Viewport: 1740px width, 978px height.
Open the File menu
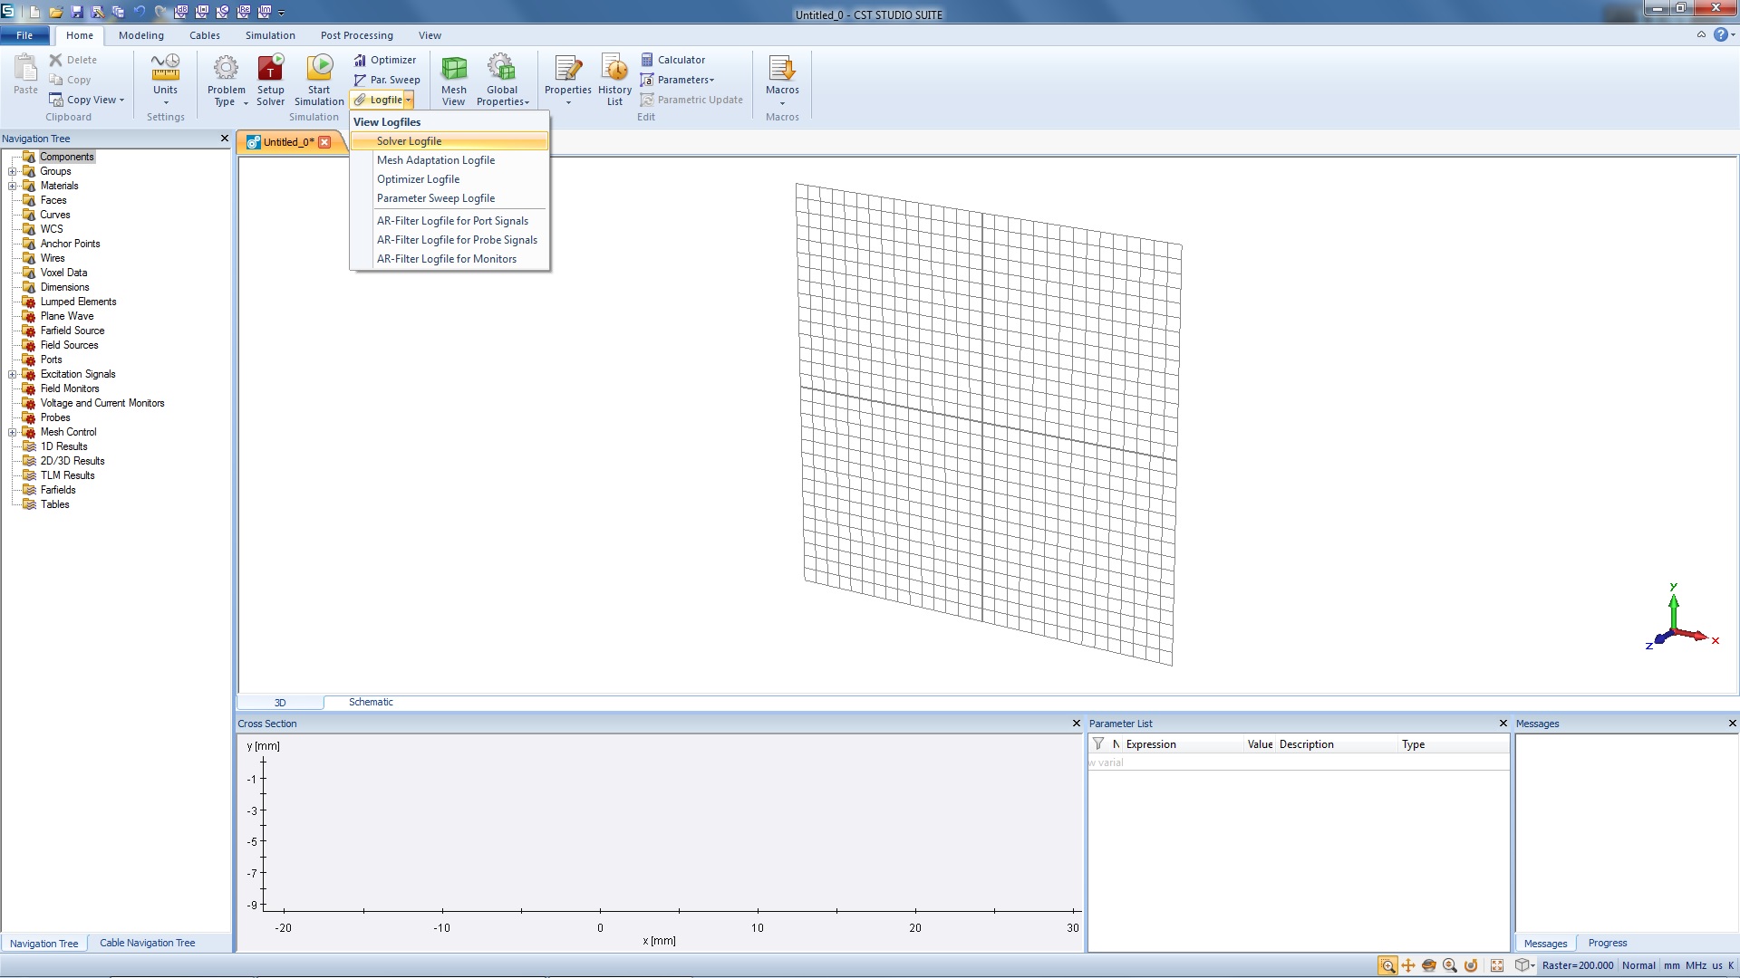click(x=24, y=35)
